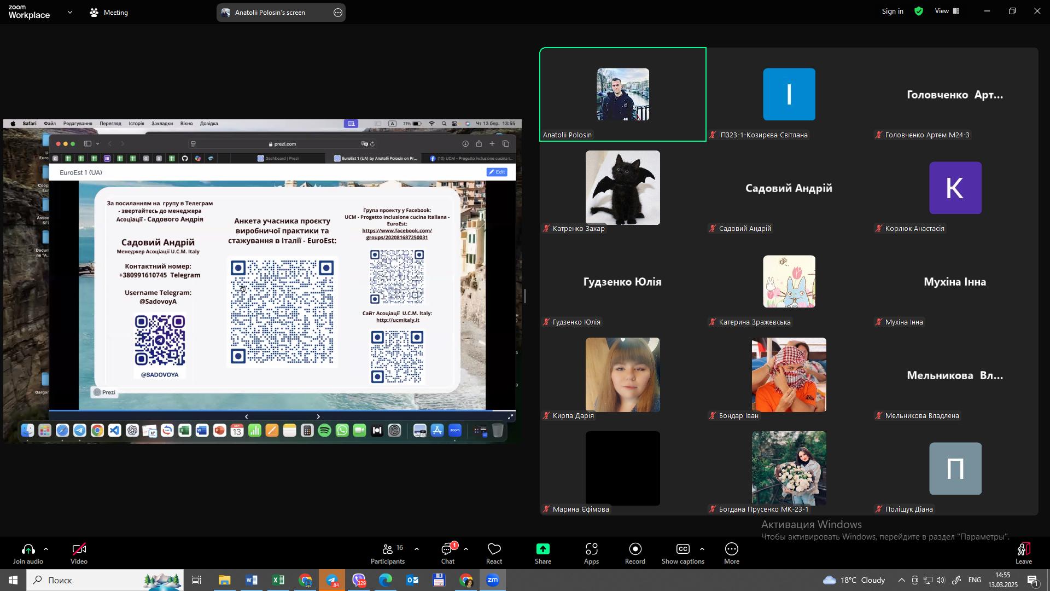Click Марина Єфімова's black video tile
1050x591 pixels.
point(623,468)
